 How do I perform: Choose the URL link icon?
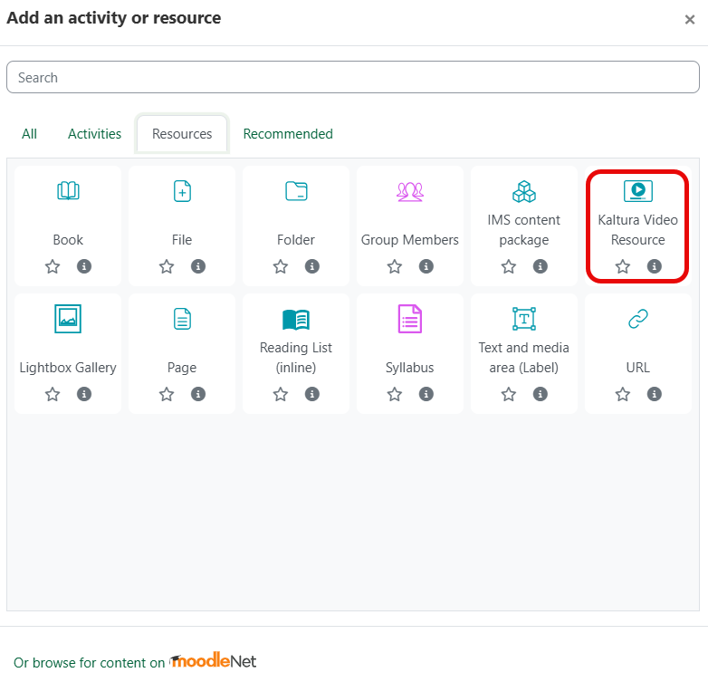(x=637, y=319)
